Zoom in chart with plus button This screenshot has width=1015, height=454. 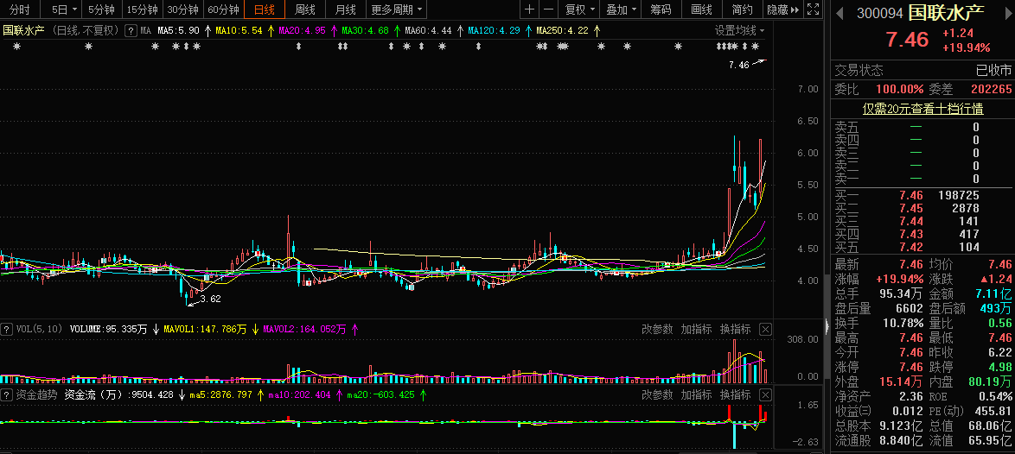point(529,9)
